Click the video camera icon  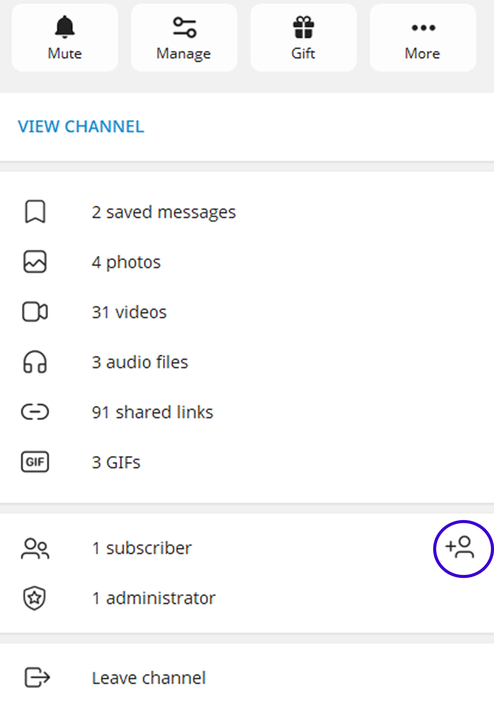tap(35, 312)
